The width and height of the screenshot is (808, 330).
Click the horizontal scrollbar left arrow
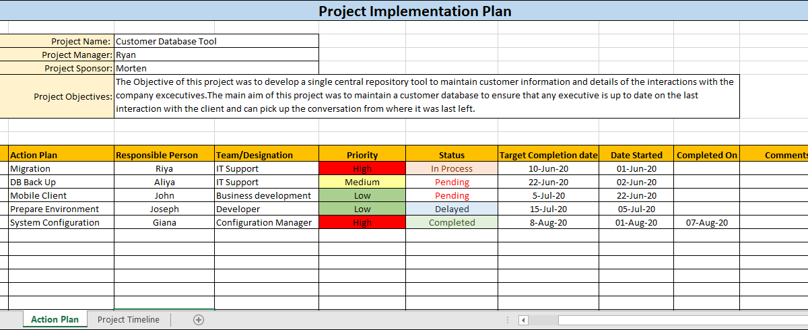(524, 320)
